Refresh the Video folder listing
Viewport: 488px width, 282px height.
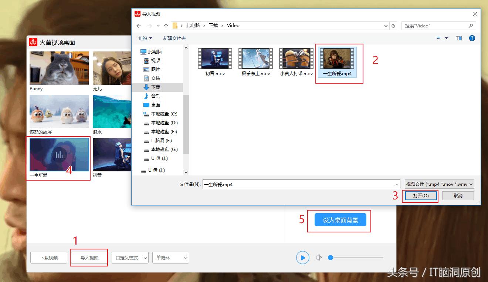(393, 26)
